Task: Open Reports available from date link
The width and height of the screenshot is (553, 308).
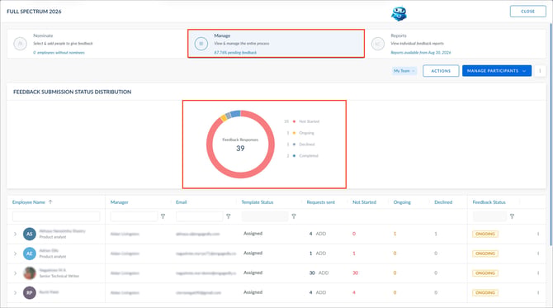Action: 421,53
